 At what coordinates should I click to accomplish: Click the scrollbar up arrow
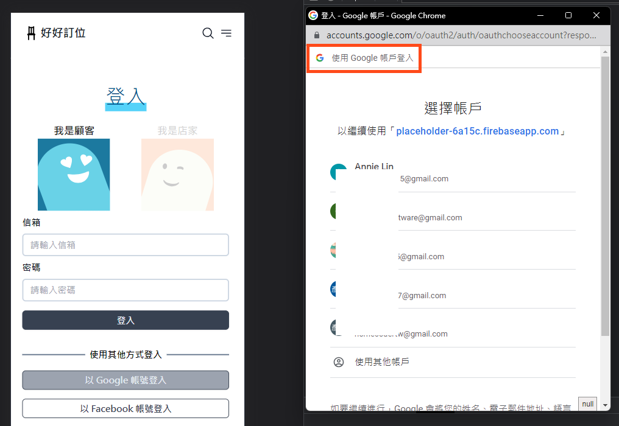tap(605, 52)
